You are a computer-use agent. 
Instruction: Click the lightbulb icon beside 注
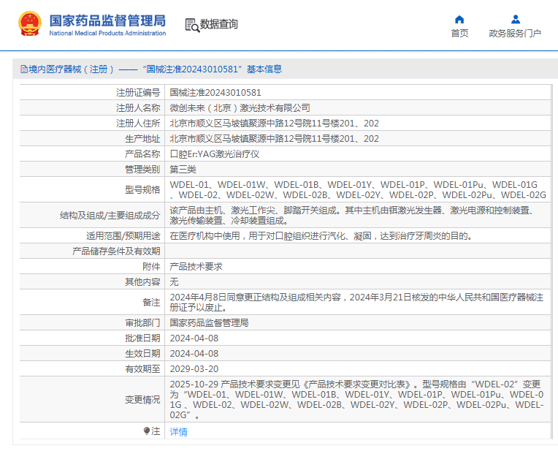[x=147, y=431]
